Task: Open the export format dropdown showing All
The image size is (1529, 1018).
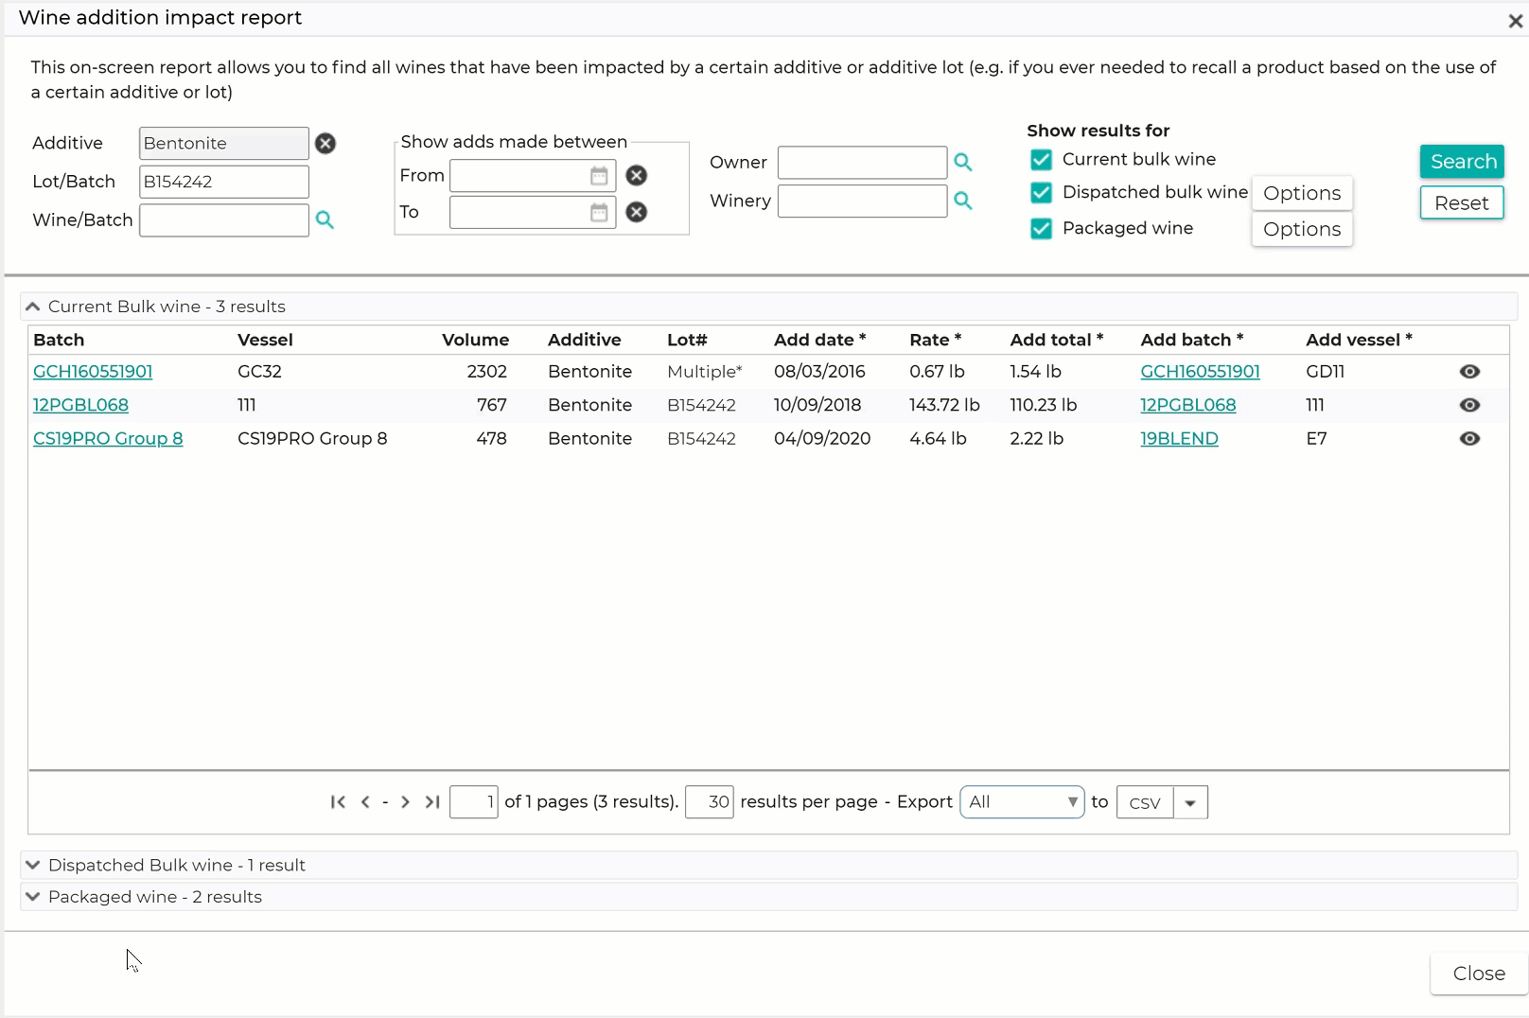Action: [1022, 801]
